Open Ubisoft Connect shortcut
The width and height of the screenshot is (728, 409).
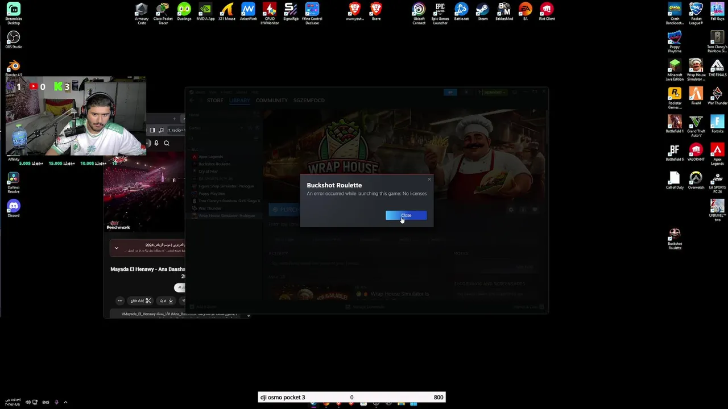(x=419, y=14)
